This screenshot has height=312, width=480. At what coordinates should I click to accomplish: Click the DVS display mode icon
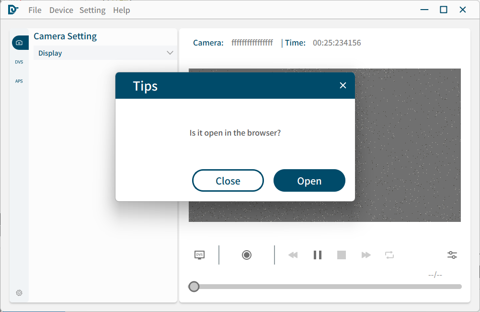(x=199, y=255)
